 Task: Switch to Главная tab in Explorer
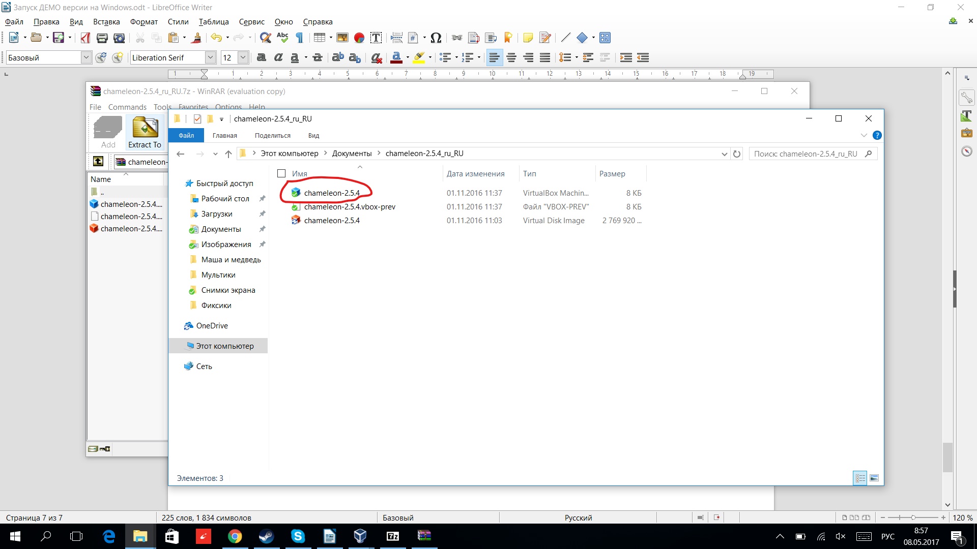coord(225,136)
